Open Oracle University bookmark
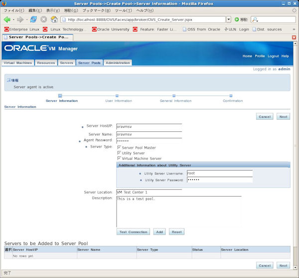The height and width of the screenshot is (278, 299). [111, 29]
